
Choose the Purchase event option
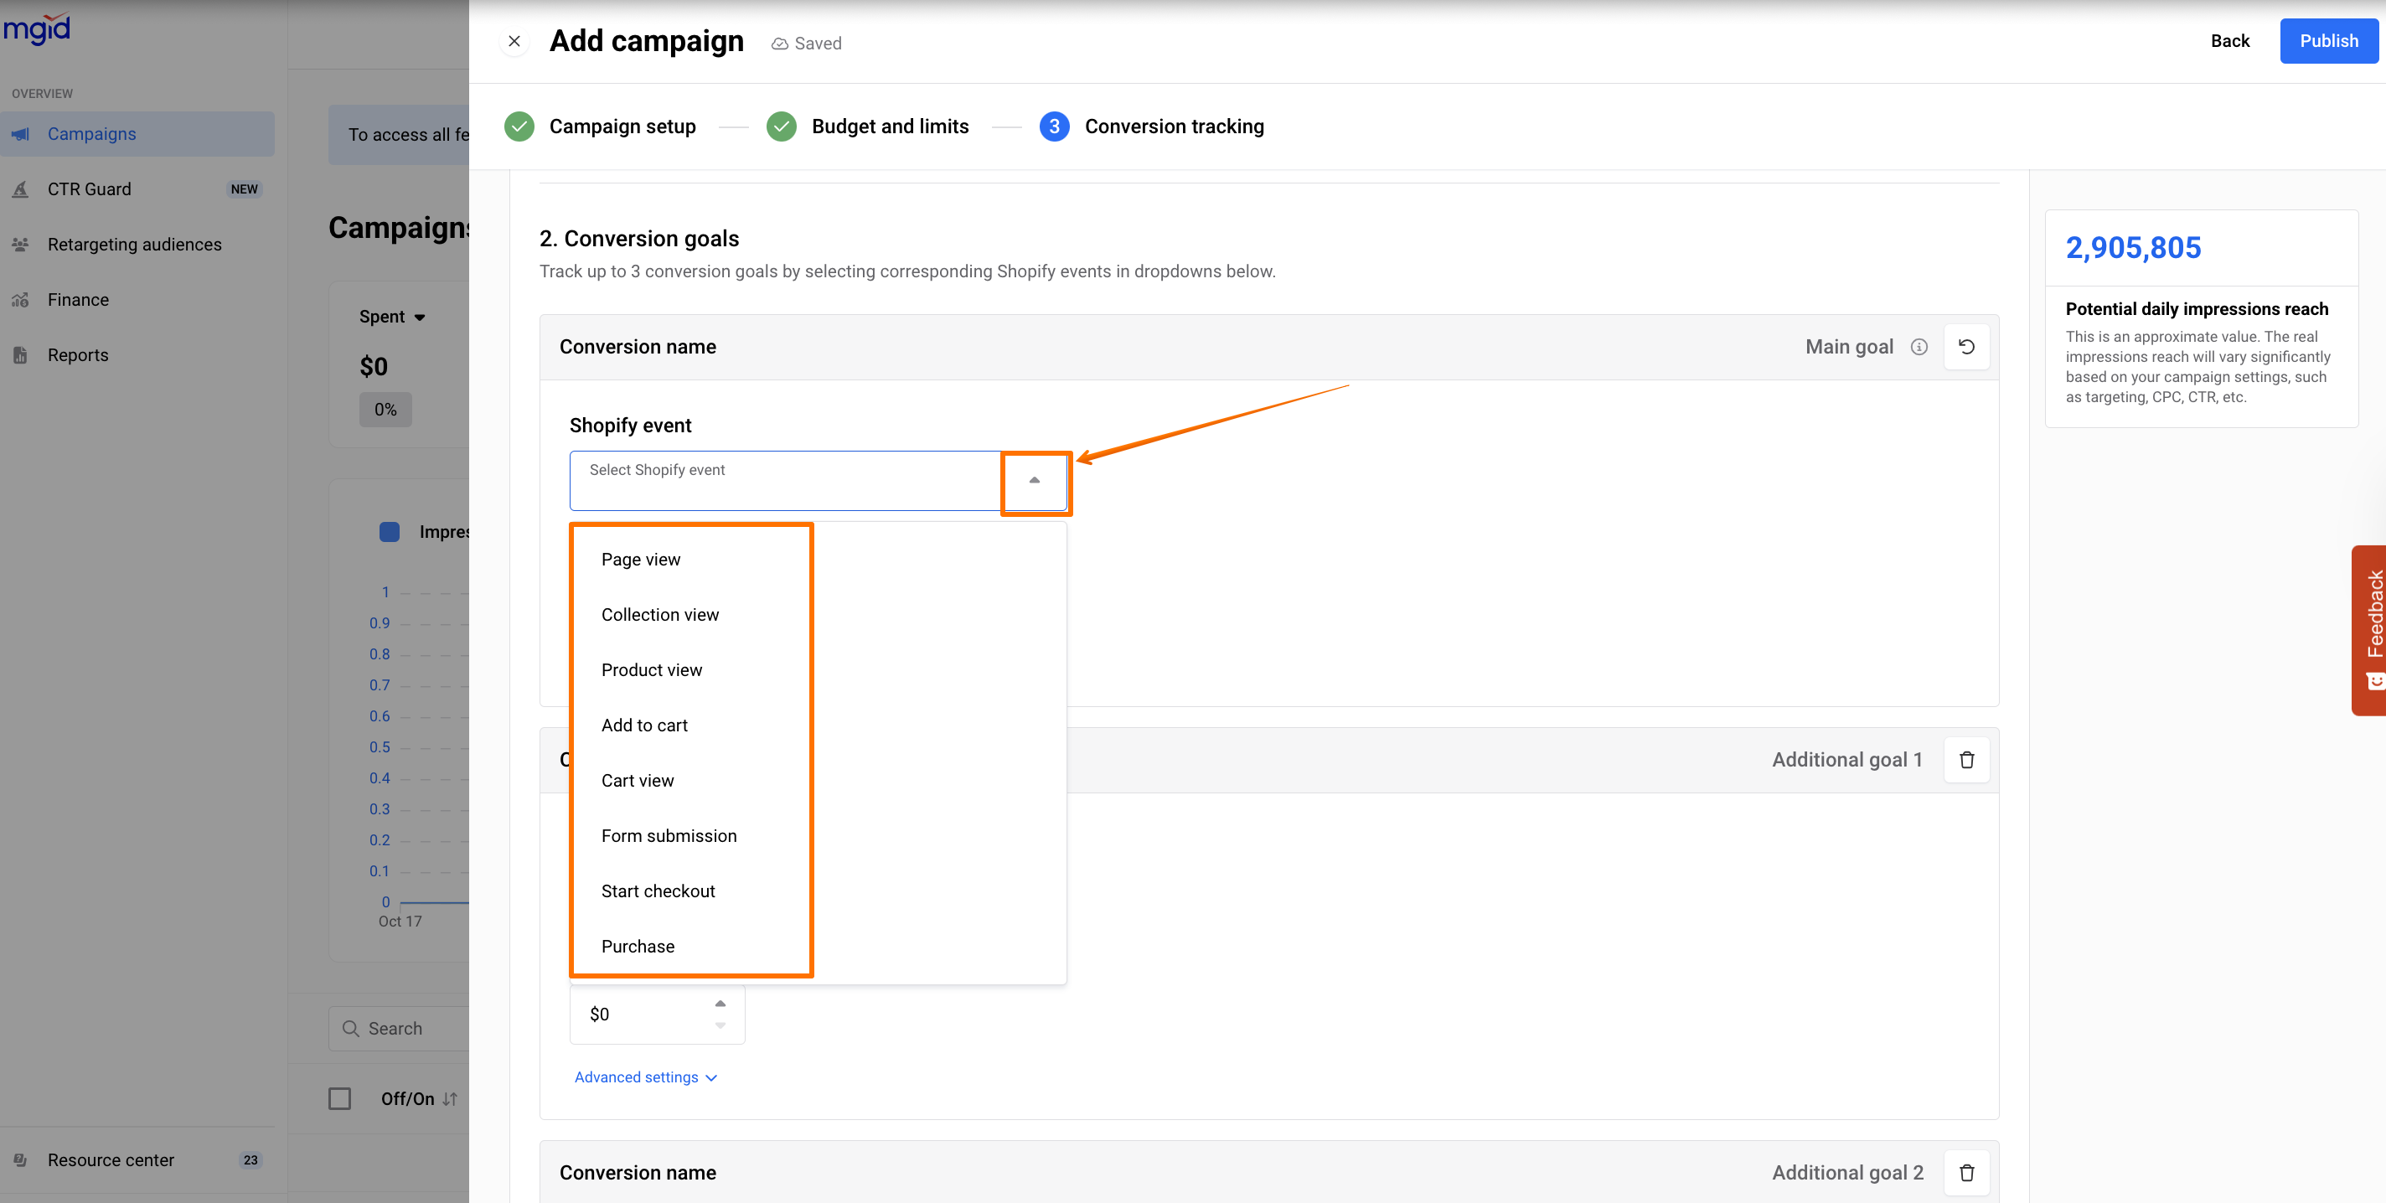tap(638, 947)
